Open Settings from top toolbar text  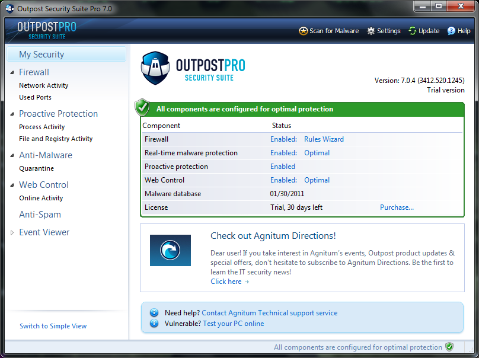tap(388, 31)
